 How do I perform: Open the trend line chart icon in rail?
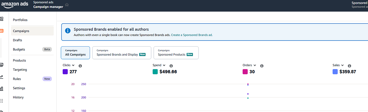pos(2,77)
